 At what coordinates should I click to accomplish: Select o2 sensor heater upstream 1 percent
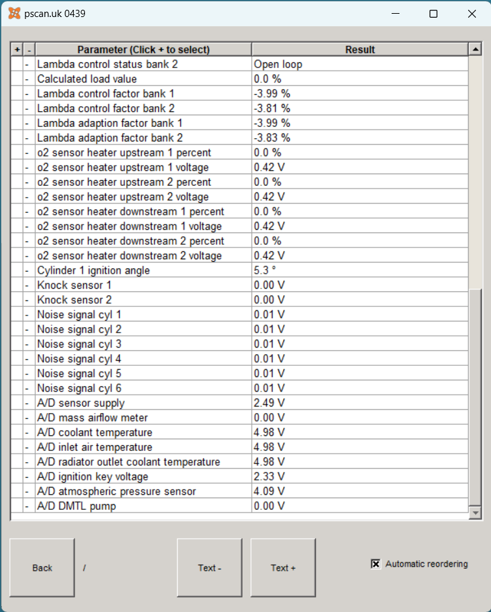(x=144, y=153)
